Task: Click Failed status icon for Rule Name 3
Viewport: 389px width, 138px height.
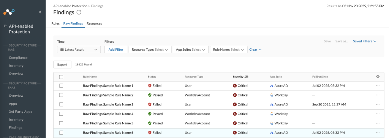Action: click(150, 104)
